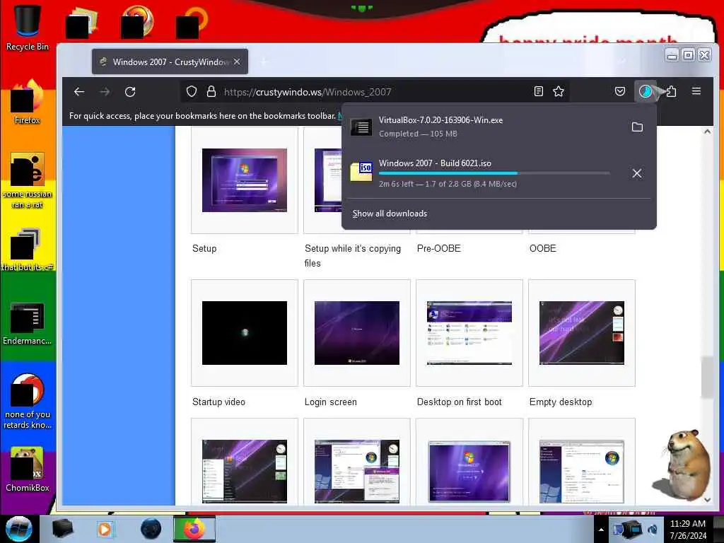Click the volume tray icon

pos(653,530)
